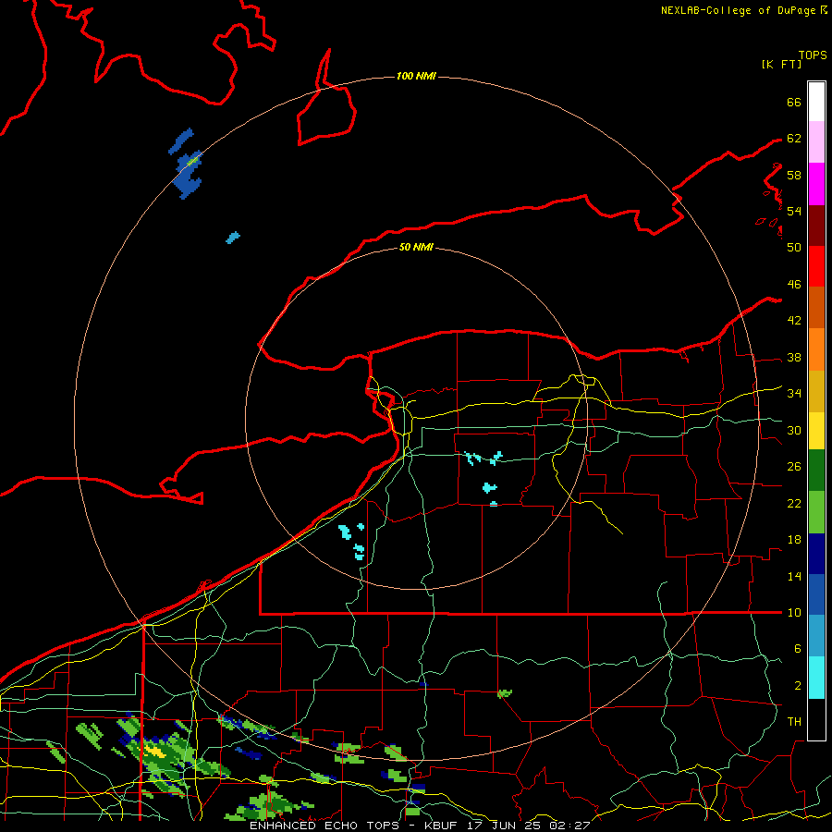
Task: Pick the light sky-blue legend swatch
Action: click(x=816, y=636)
